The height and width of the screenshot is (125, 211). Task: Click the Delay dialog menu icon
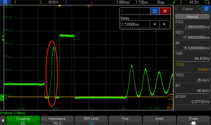[155, 11]
